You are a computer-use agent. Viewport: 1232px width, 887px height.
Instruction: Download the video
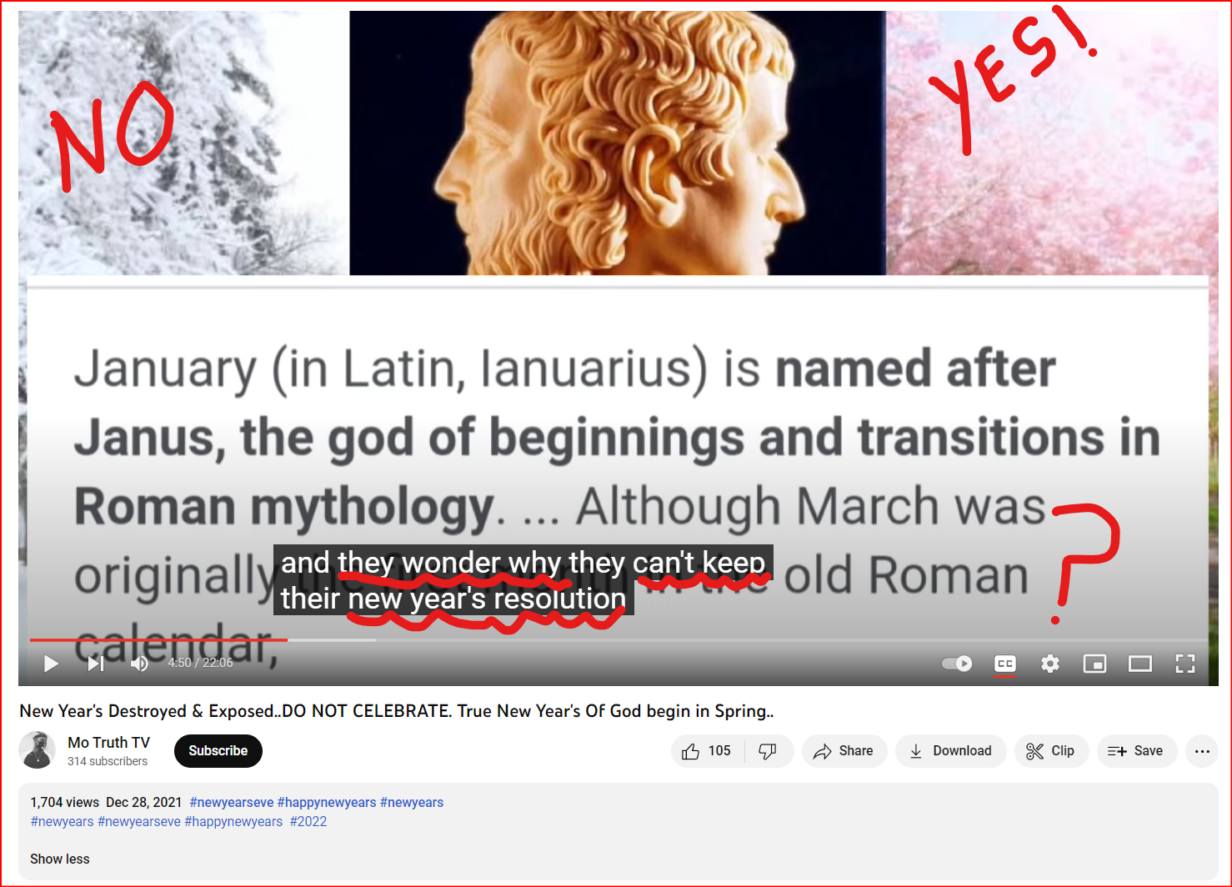point(950,751)
